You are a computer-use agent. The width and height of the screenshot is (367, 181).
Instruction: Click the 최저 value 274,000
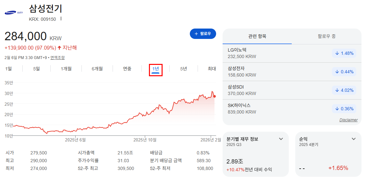[39, 168]
